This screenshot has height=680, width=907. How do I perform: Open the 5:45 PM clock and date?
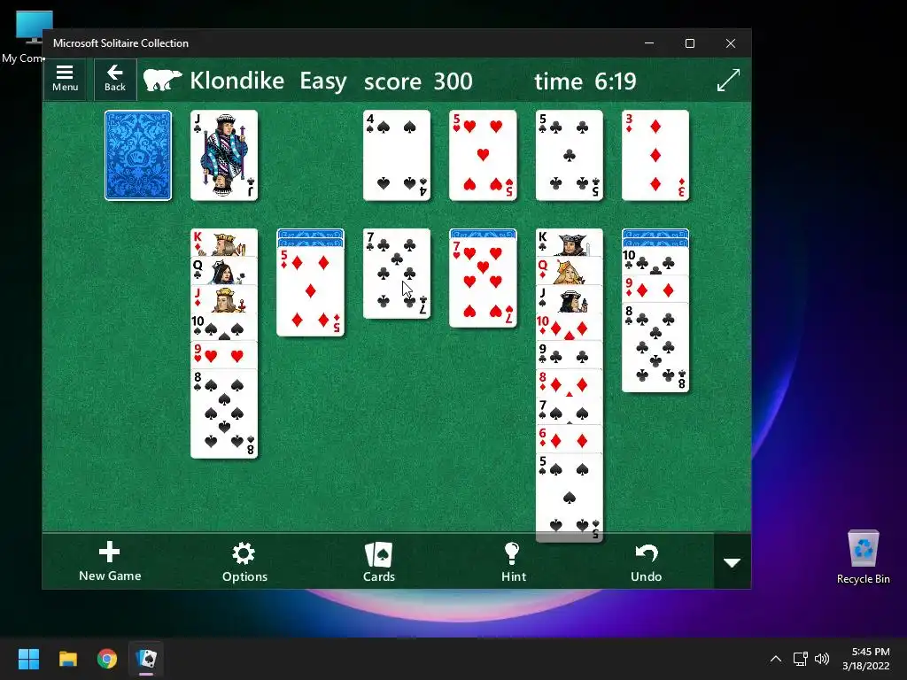coord(866,659)
